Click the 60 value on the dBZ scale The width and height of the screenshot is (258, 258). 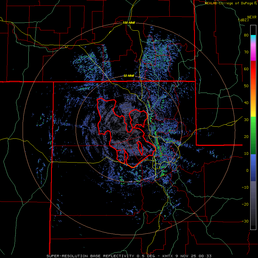[246, 69]
